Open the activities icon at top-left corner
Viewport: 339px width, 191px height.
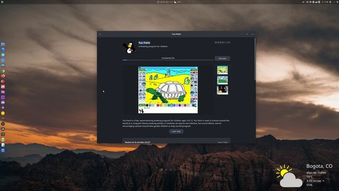(2, 2)
